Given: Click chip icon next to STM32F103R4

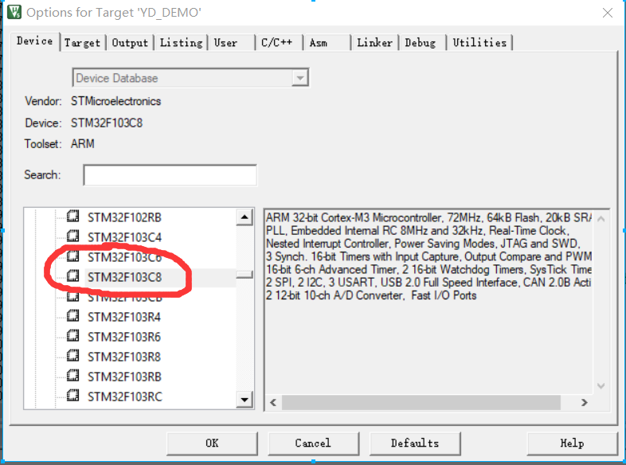Looking at the screenshot, I should pos(72,316).
